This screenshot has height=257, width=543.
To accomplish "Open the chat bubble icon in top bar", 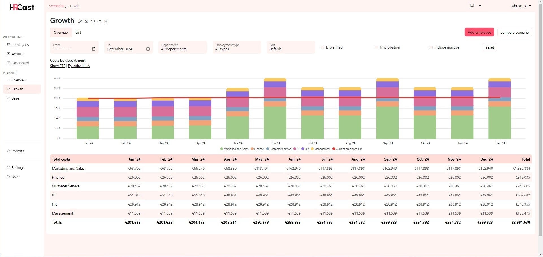I will pyautogui.click(x=472, y=5).
